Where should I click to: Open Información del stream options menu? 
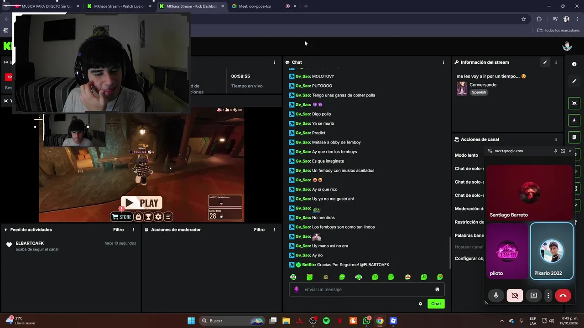tap(556, 62)
